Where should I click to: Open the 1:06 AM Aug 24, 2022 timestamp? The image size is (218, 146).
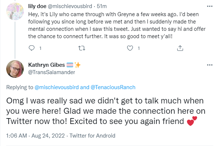point(35,136)
